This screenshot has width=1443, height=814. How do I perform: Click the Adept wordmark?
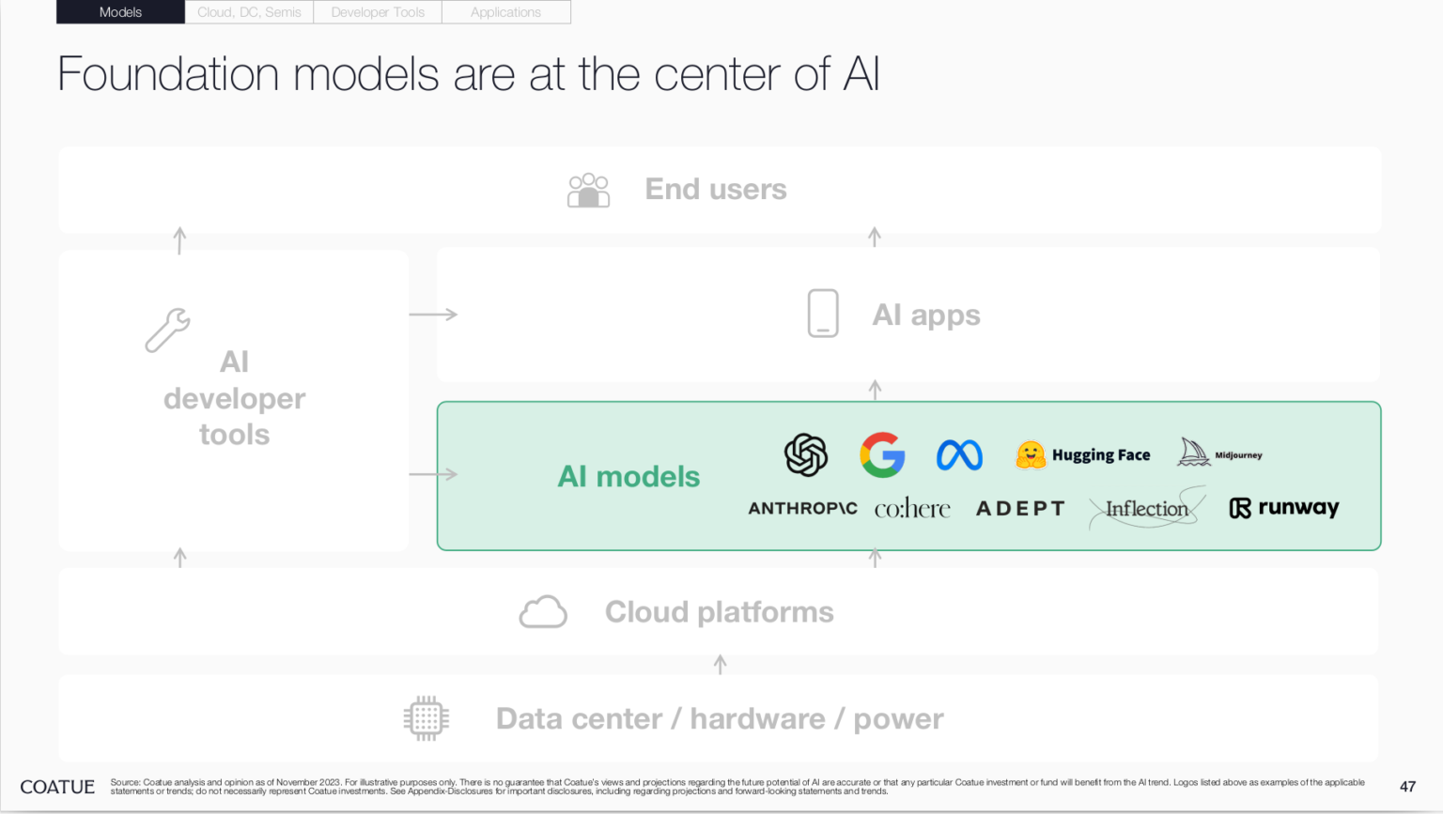click(1020, 509)
